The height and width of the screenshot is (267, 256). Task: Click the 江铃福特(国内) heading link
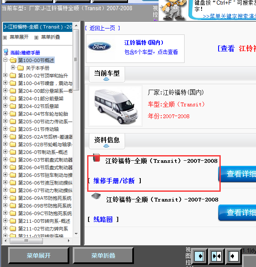[144, 43]
